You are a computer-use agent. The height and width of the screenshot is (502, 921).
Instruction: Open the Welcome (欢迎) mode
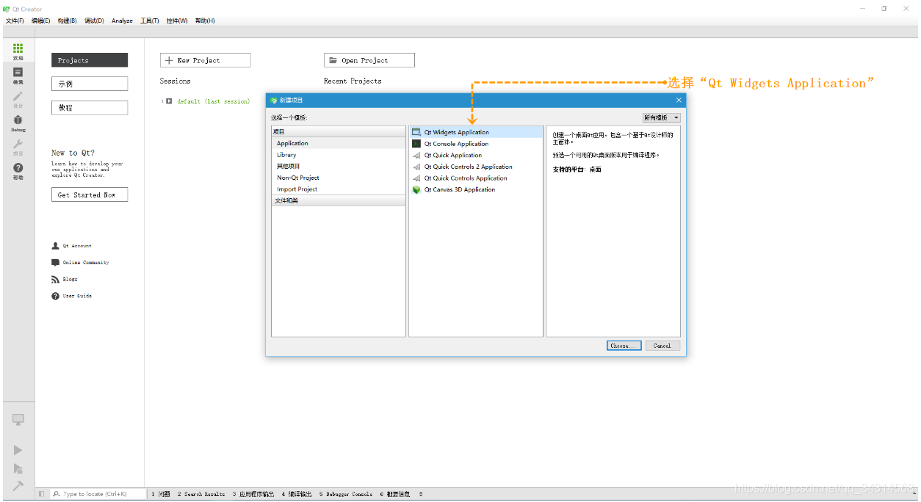pyautogui.click(x=18, y=51)
